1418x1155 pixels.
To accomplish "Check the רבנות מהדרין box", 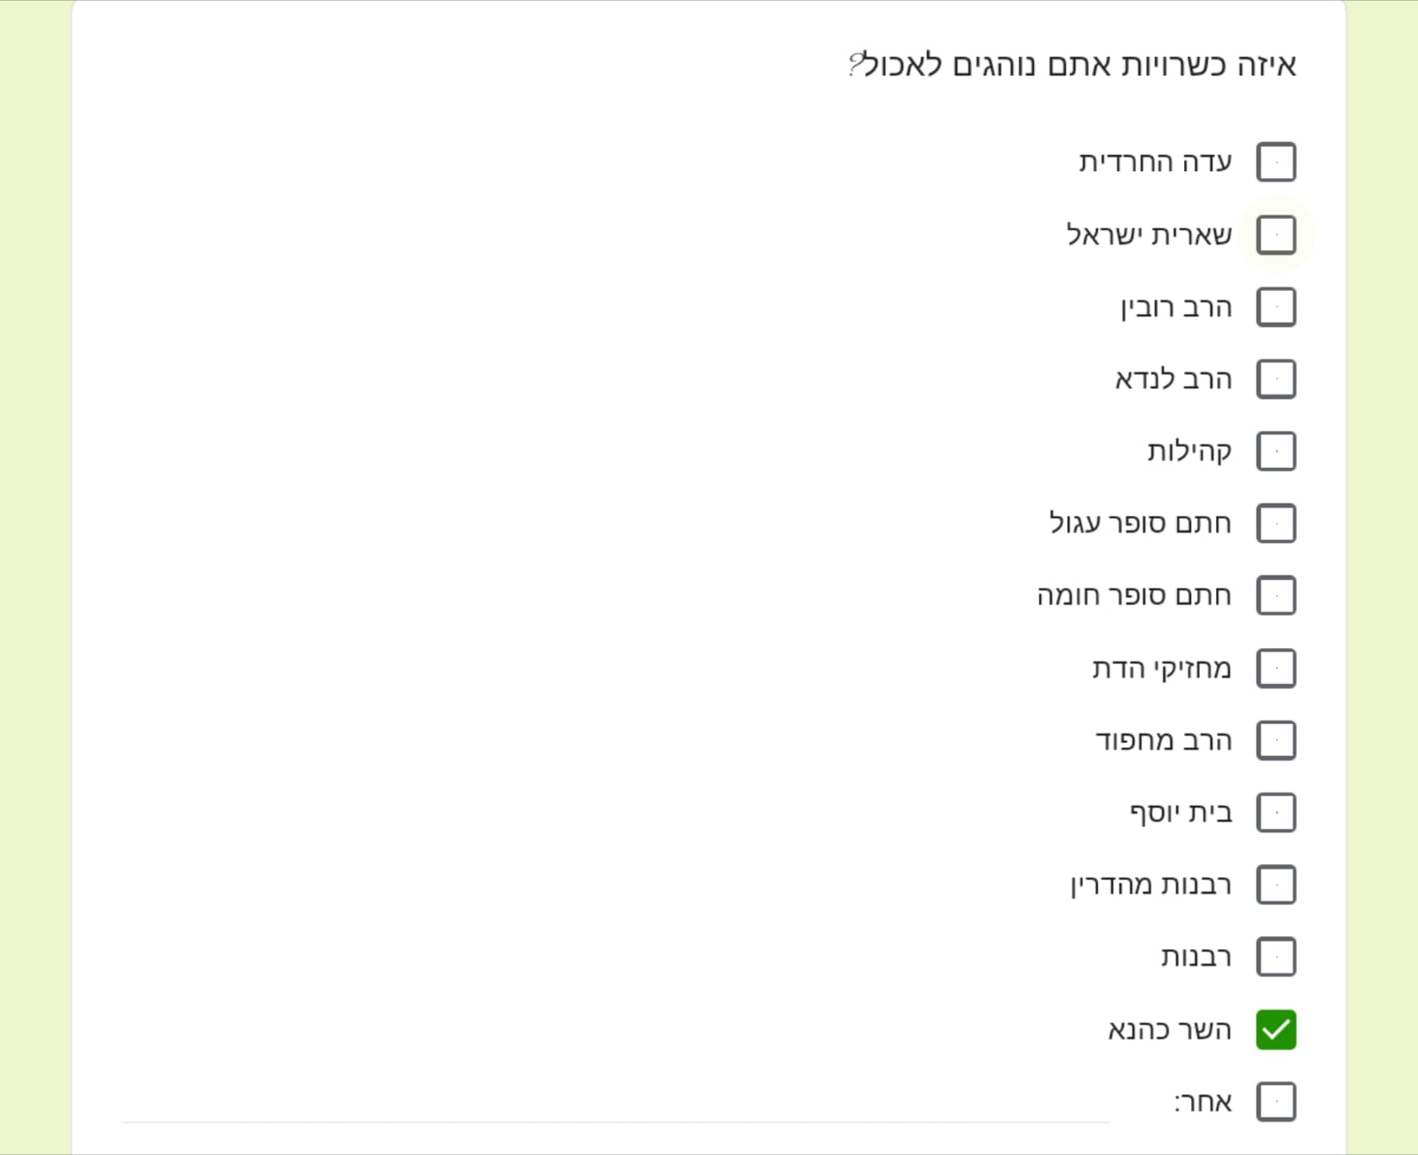I will tap(1275, 885).
